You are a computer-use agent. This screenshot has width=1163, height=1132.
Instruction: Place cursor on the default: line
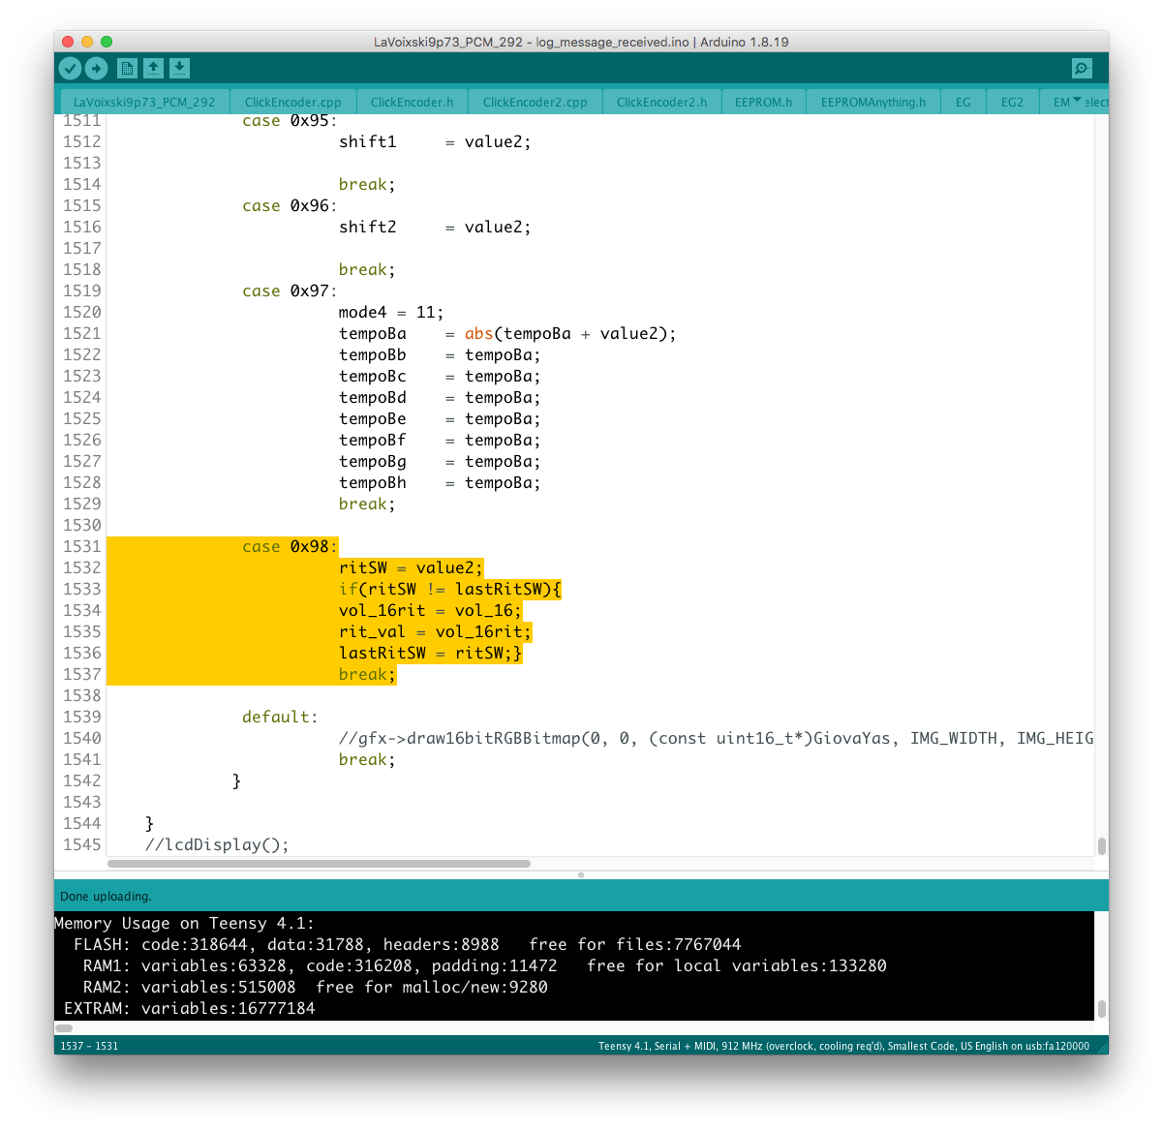click(x=280, y=717)
